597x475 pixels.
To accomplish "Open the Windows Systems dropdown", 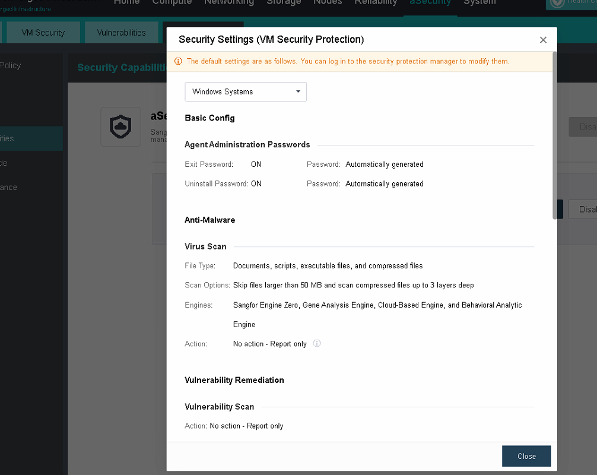I will coord(246,92).
